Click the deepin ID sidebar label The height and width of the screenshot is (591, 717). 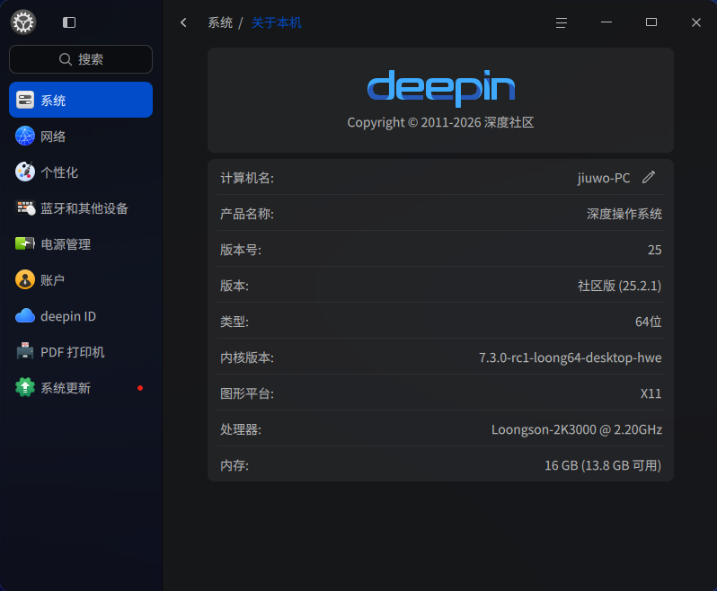(68, 316)
